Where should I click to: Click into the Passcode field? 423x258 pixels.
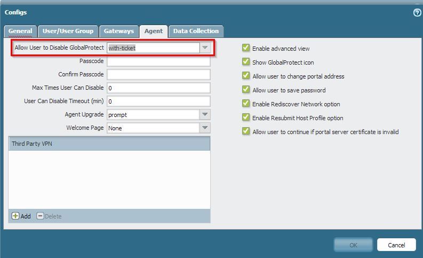point(158,61)
